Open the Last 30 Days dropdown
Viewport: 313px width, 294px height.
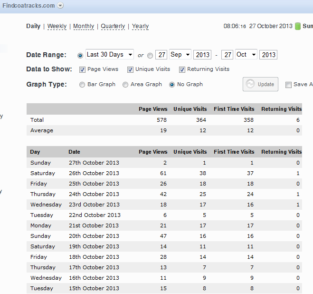tap(110, 54)
